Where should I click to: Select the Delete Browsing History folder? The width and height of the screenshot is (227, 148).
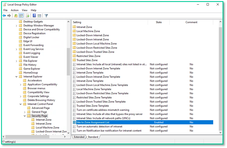point(41,100)
